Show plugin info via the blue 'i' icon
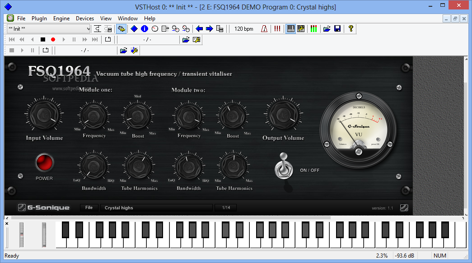The height and width of the screenshot is (263, 472). click(x=145, y=29)
